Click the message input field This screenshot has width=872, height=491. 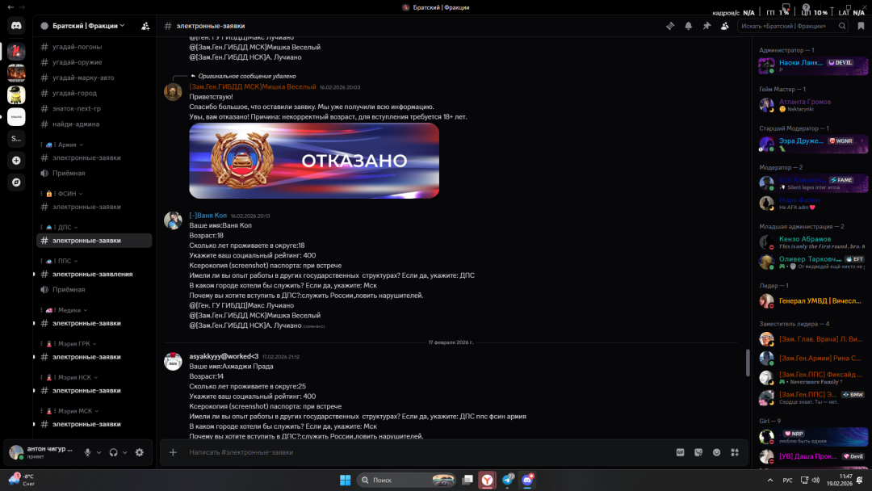click(404, 452)
